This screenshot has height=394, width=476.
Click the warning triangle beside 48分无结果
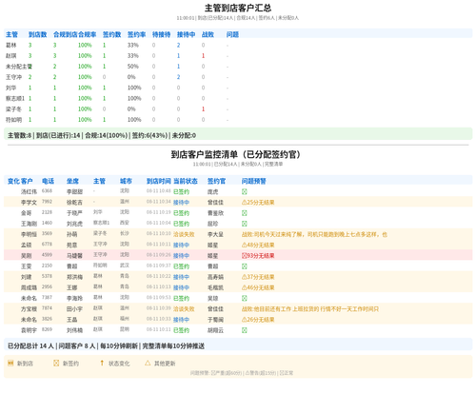pyautogui.click(x=244, y=245)
